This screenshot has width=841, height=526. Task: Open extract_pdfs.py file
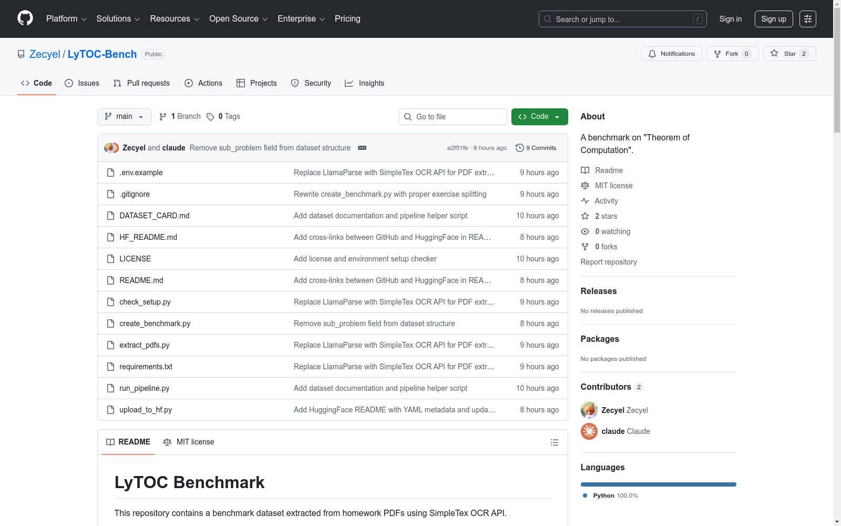click(144, 345)
